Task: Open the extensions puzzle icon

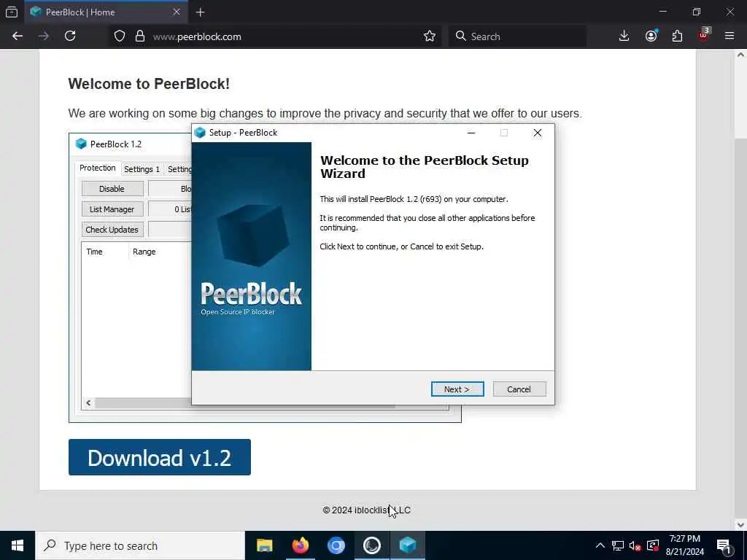Action: (x=677, y=36)
